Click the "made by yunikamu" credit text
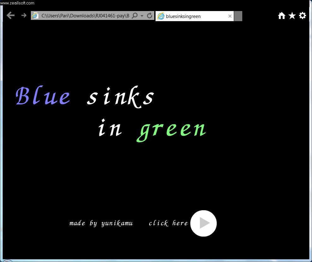Image resolution: width=312 pixels, height=262 pixels. (101, 223)
